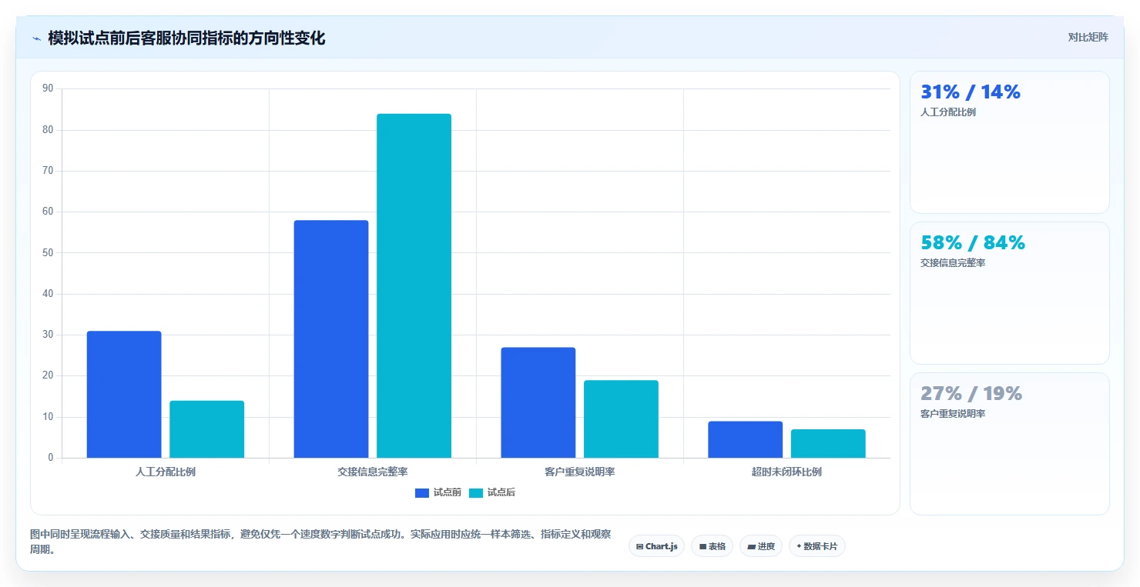Screen dimensions: 1140x587
Task: Click the 人工分配比例 x-axis label
Action: (166, 472)
